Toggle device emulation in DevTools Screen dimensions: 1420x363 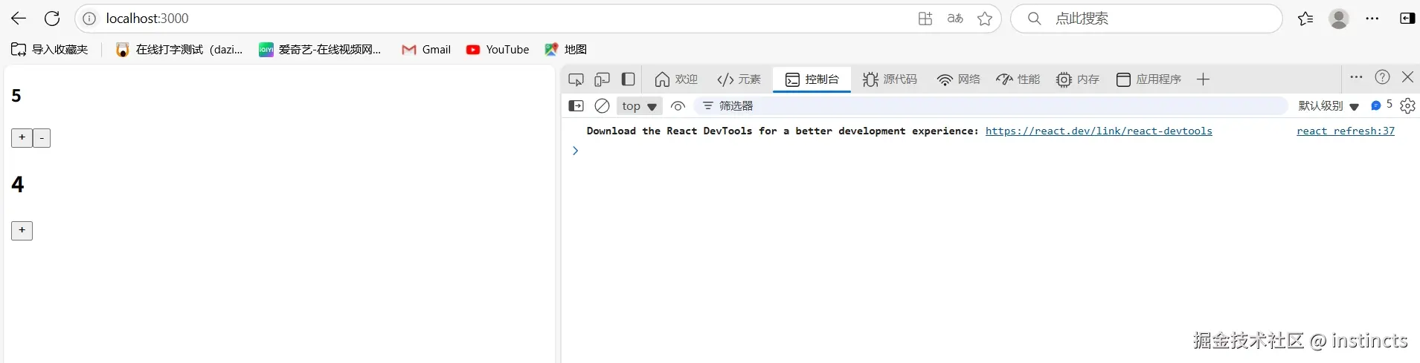pyautogui.click(x=603, y=79)
